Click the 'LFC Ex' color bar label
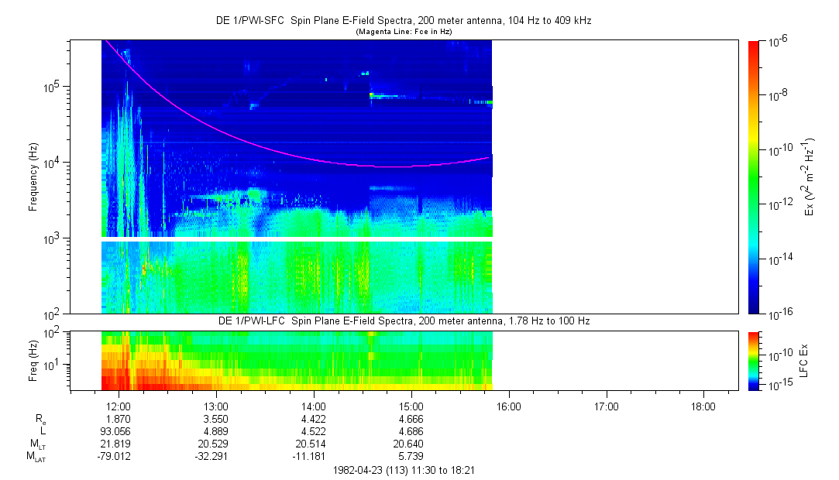Screen dimensions: 839x480 [x=804, y=360]
